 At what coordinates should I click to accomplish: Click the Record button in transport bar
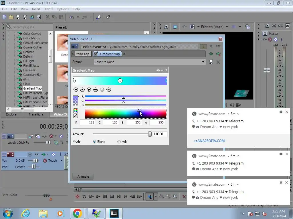[77, 196]
